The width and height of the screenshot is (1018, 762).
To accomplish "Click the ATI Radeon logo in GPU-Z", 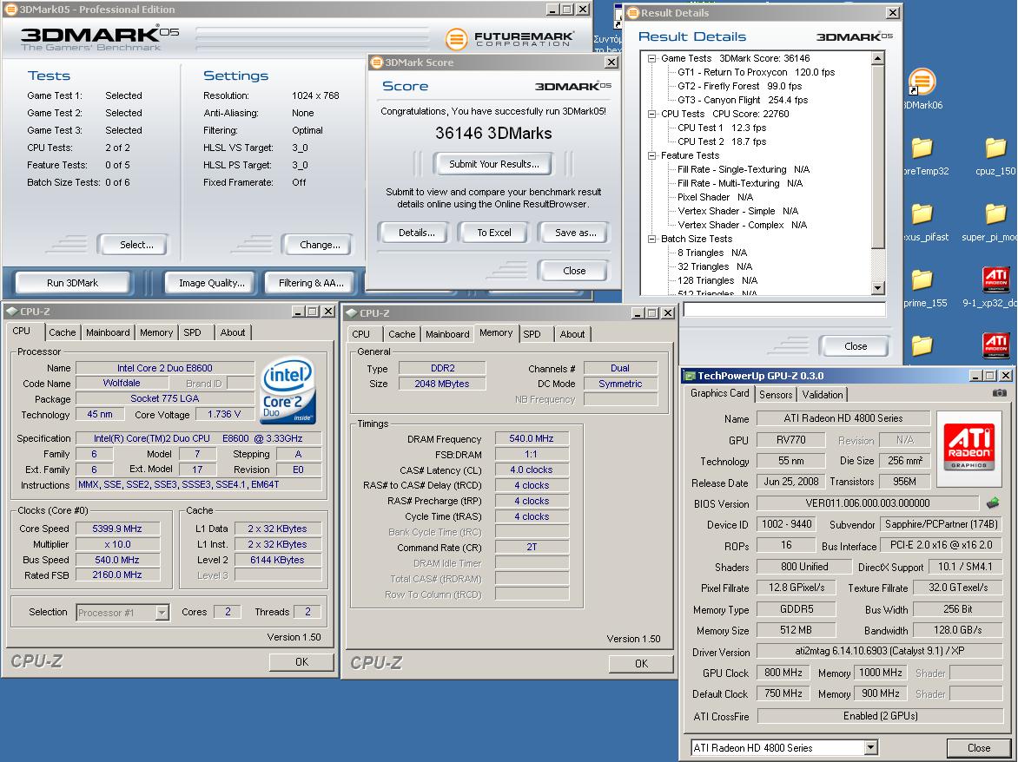I will click(x=968, y=448).
